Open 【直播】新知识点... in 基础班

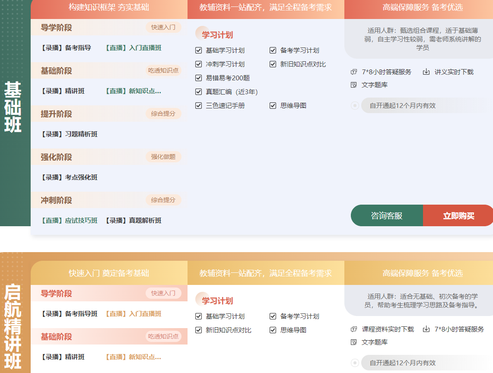pos(133,91)
